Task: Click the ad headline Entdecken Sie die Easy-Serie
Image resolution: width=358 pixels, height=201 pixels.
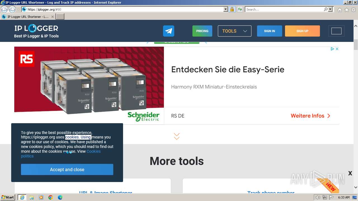Action: (228, 70)
